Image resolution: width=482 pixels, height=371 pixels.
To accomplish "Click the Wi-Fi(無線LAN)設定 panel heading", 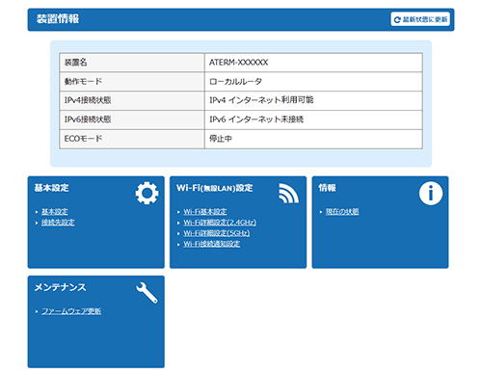I will 215,188.
